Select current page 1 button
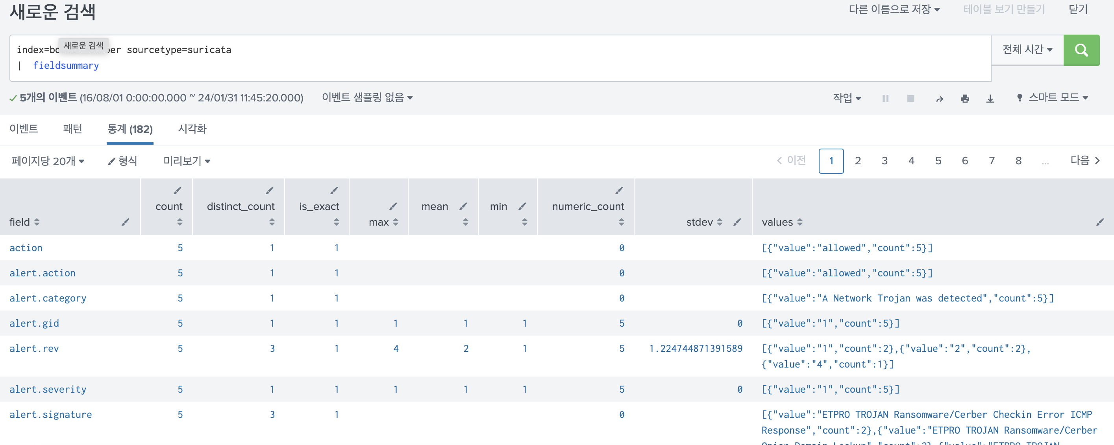 pos(831,161)
